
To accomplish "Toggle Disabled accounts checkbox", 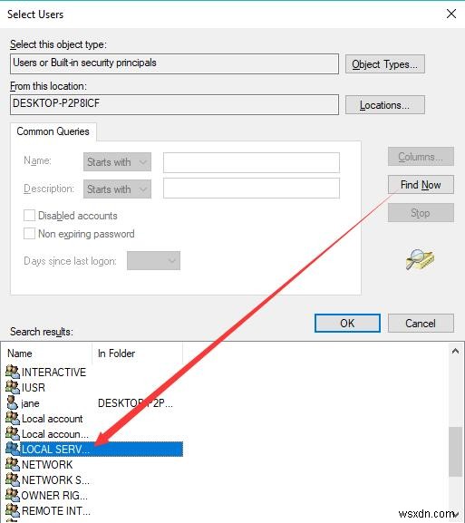I will point(29,215).
